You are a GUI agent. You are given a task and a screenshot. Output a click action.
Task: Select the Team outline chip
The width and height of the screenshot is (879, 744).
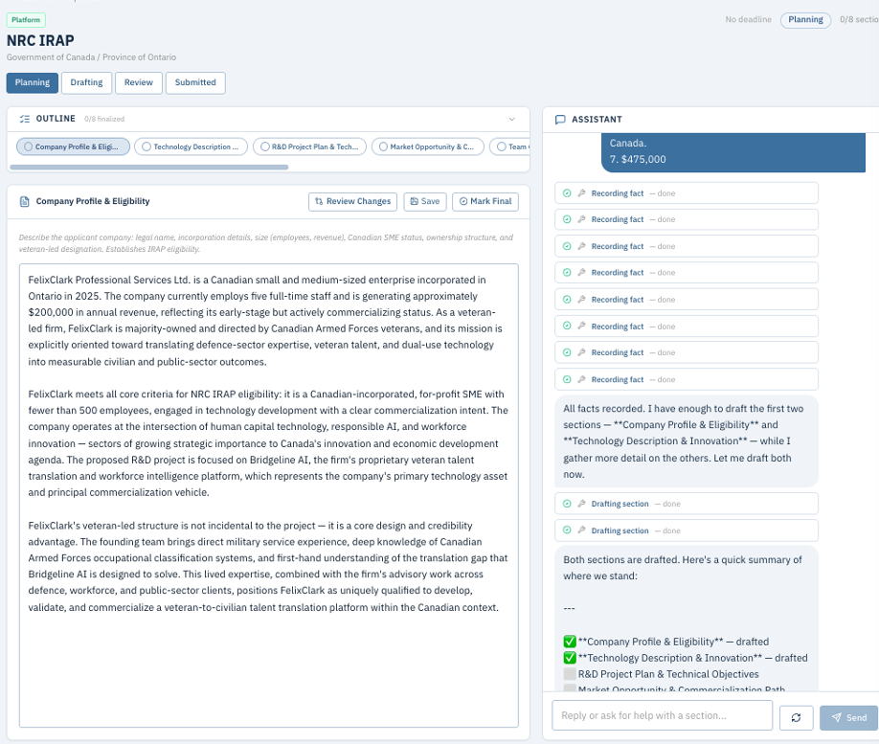pos(509,147)
